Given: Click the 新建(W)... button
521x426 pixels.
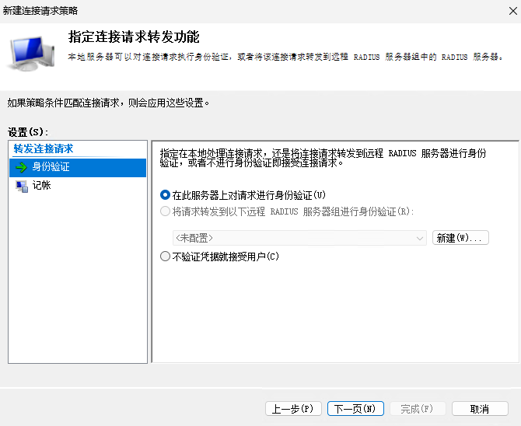Looking at the screenshot, I should [460, 238].
